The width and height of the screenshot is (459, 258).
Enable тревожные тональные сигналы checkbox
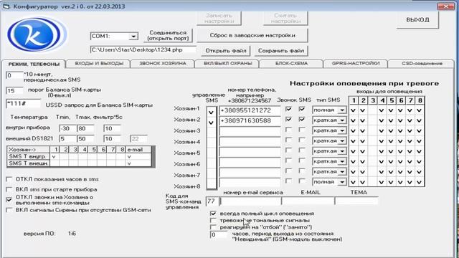click(x=213, y=220)
